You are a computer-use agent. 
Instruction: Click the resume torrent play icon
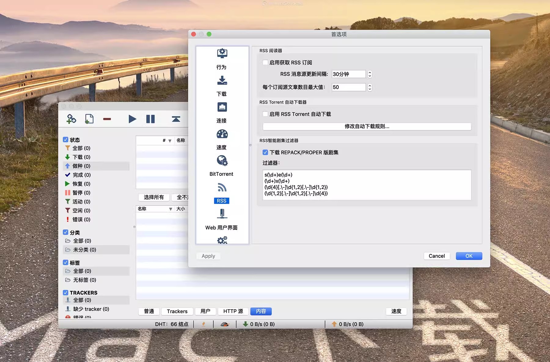[132, 119]
